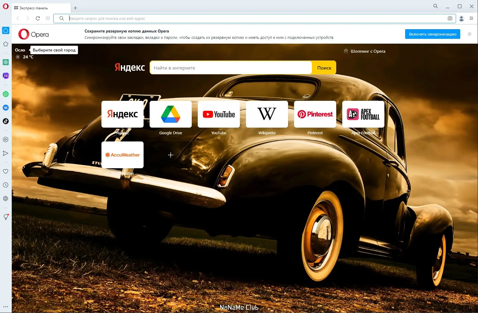Go back with the back arrow

tap(18, 18)
